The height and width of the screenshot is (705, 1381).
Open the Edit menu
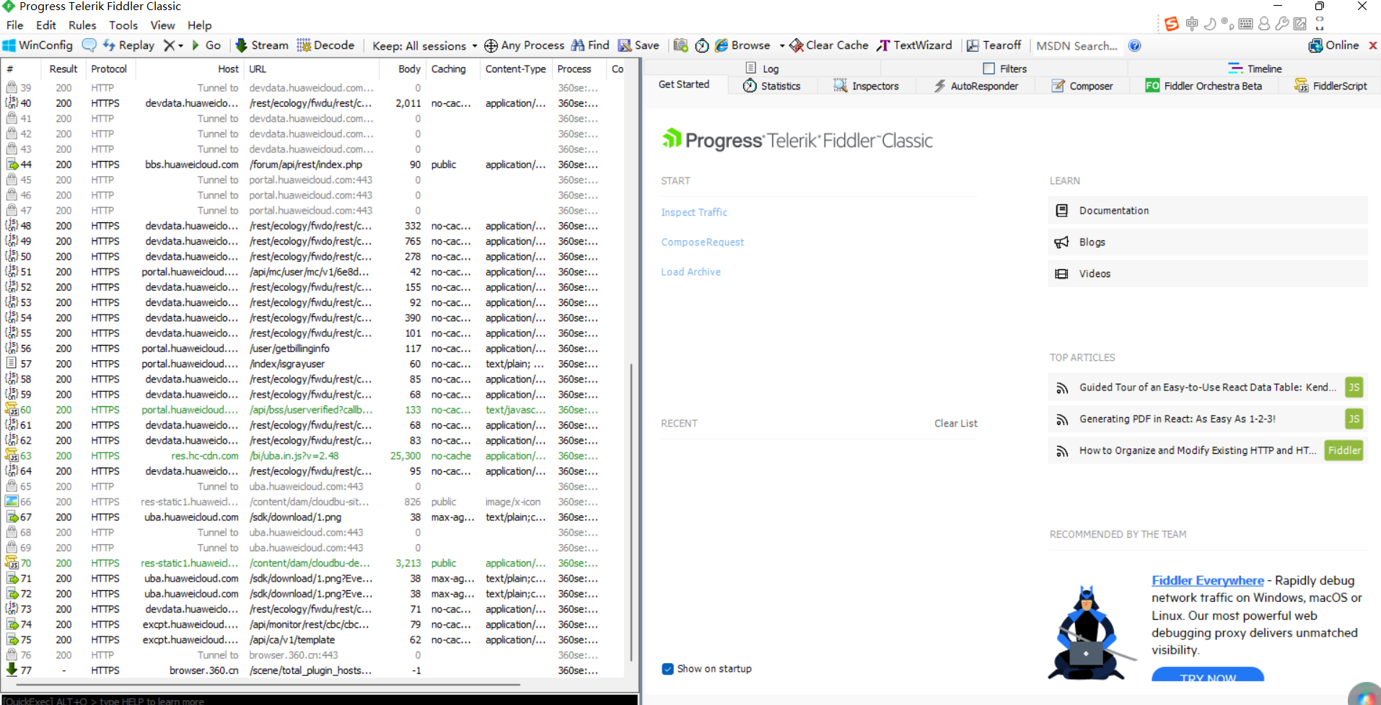(x=46, y=25)
